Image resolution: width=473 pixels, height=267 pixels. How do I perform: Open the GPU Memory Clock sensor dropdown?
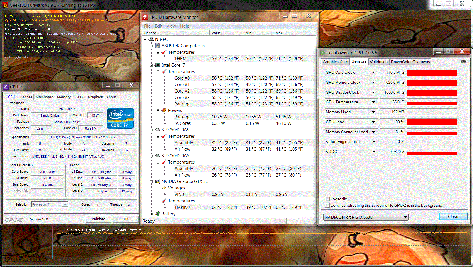click(373, 82)
